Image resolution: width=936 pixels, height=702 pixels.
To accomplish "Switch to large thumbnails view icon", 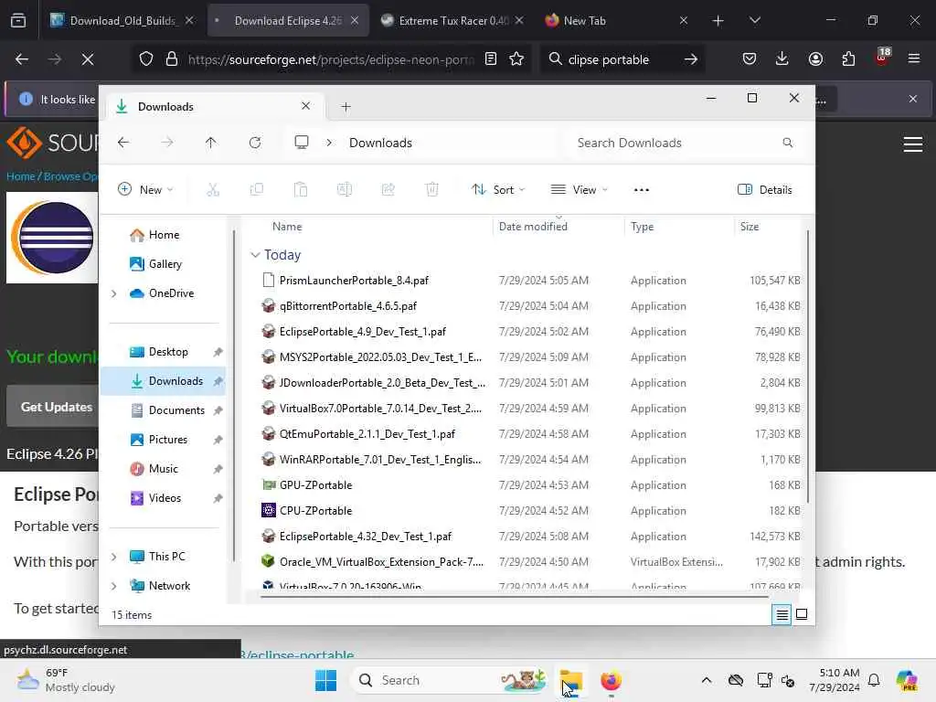I will (x=802, y=614).
